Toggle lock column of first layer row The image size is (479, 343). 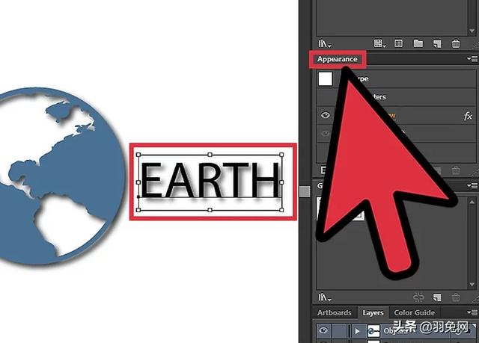click(339, 331)
